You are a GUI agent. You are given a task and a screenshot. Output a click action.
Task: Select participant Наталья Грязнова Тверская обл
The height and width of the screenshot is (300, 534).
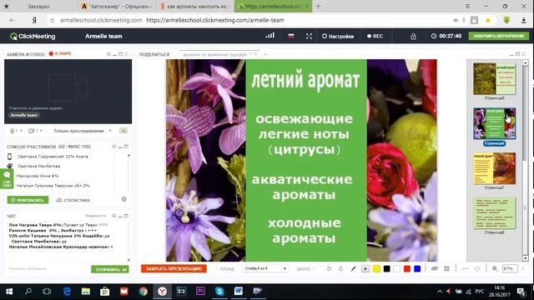coord(53,186)
